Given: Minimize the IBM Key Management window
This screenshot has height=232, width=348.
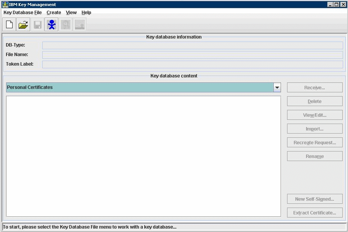Looking at the screenshot, I should (330, 5).
